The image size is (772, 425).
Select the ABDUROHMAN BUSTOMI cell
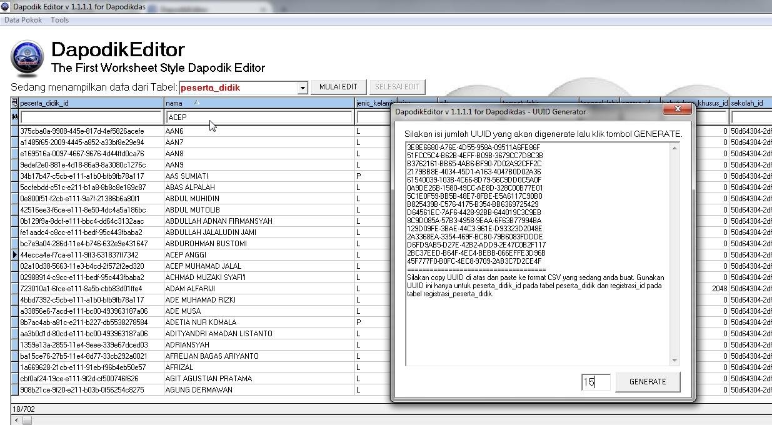(x=259, y=244)
